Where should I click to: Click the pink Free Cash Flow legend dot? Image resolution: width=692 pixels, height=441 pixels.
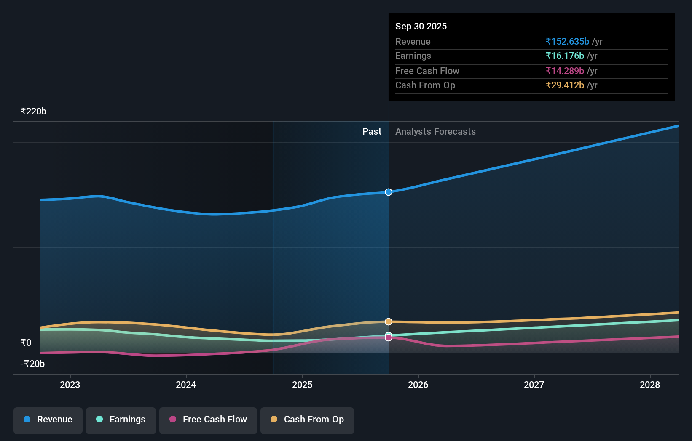(x=173, y=419)
